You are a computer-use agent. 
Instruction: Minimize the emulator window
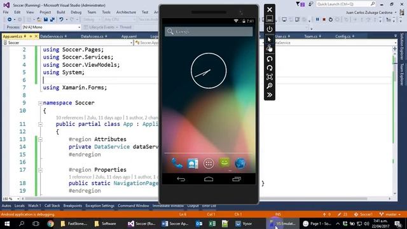pyautogui.click(x=270, y=19)
